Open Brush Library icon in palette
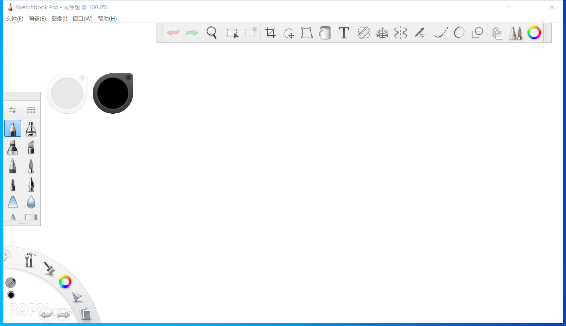 (x=31, y=110)
